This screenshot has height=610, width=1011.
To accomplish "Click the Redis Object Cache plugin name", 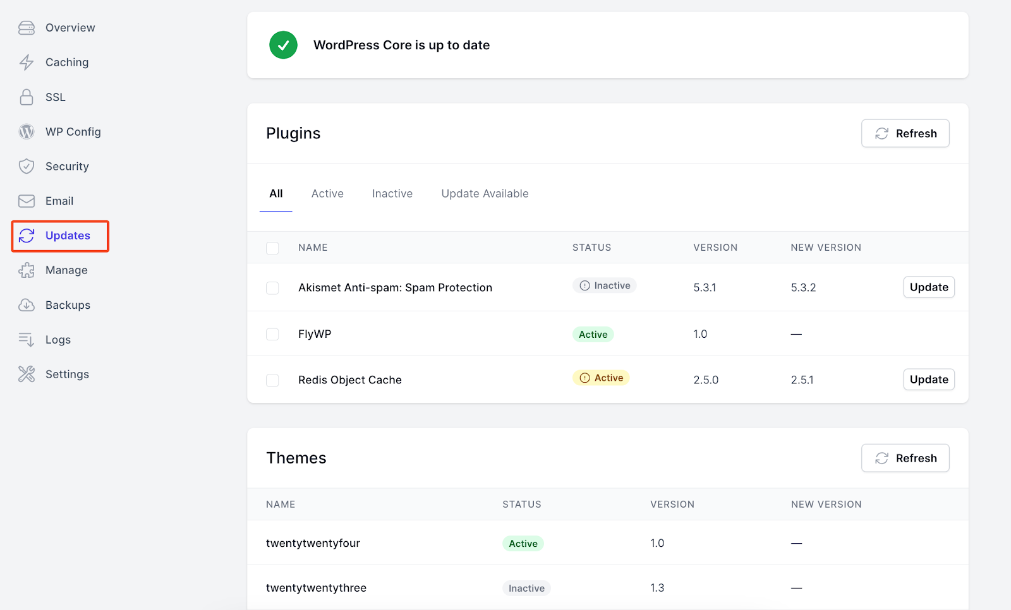I will (x=350, y=380).
